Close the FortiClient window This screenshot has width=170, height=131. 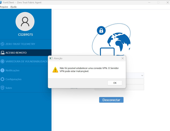click(168, 2)
